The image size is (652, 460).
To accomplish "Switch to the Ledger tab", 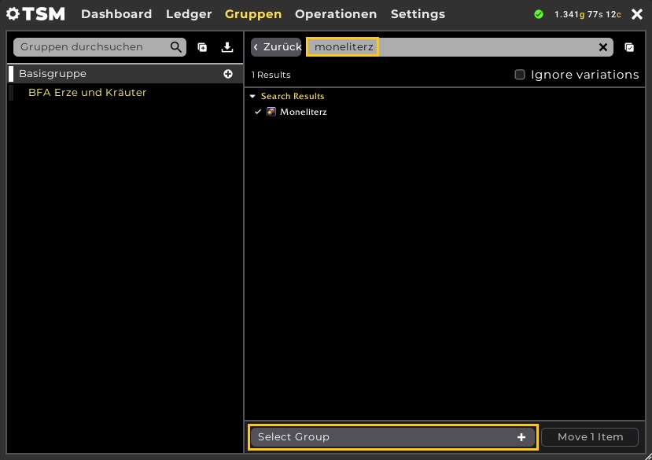I will click(x=189, y=14).
